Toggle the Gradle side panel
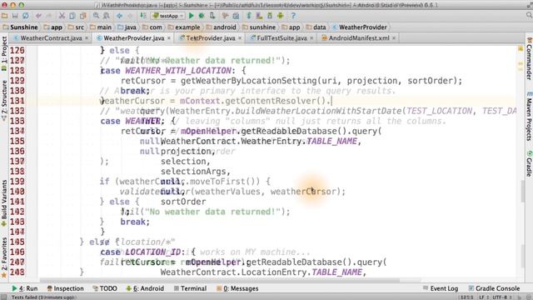Image resolution: width=533 pixels, height=300 pixels. tap(529, 163)
